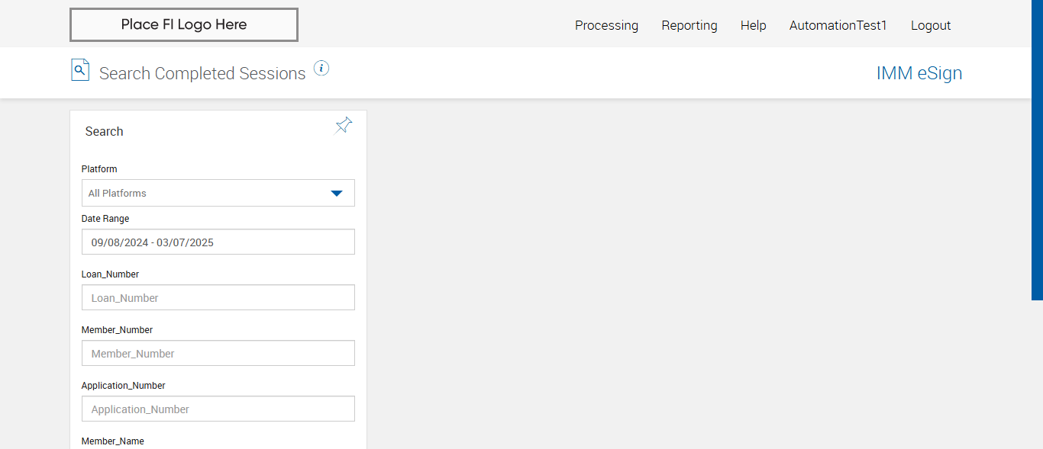Image resolution: width=1043 pixels, height=449 pixels.
Task: Focus the Member_Number input field
Action: point(218,354)
